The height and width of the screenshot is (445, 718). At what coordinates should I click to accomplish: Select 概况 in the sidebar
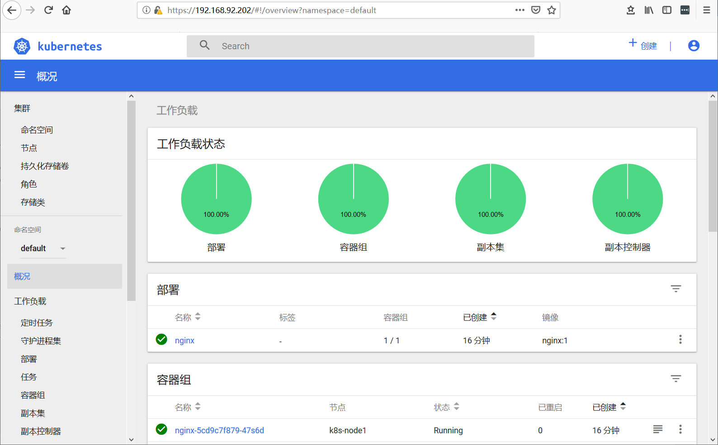click(x=65, y=276)
